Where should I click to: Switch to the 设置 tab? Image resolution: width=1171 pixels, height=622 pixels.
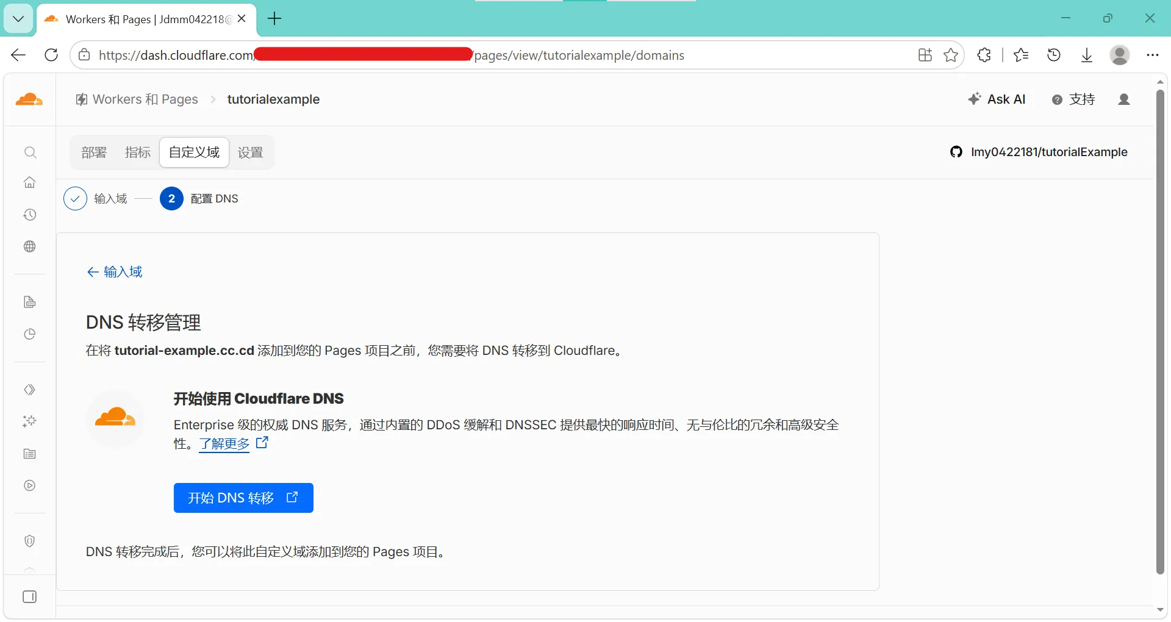(250, 152)
